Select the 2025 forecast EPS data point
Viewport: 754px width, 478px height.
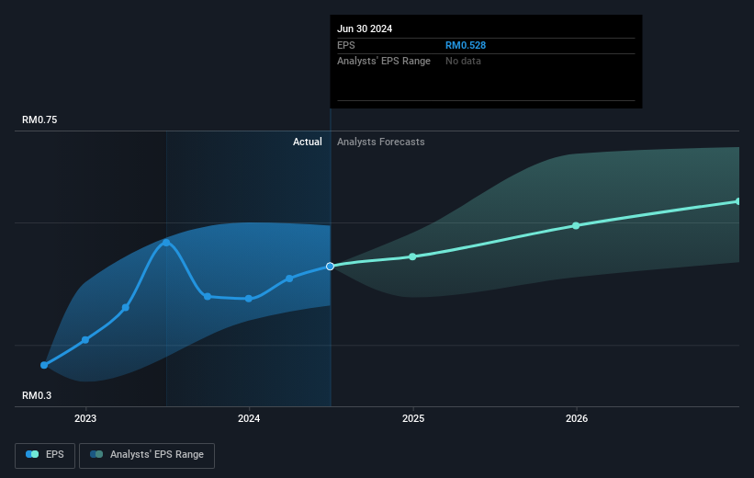pos(412,256)
